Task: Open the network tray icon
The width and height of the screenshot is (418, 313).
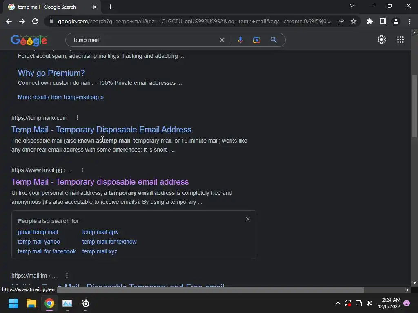Action: point(359,303)
